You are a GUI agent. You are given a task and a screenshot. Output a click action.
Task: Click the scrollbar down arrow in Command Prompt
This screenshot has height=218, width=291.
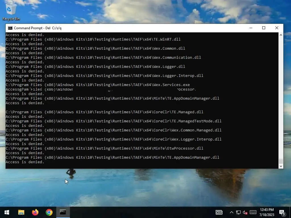[281, 166]
